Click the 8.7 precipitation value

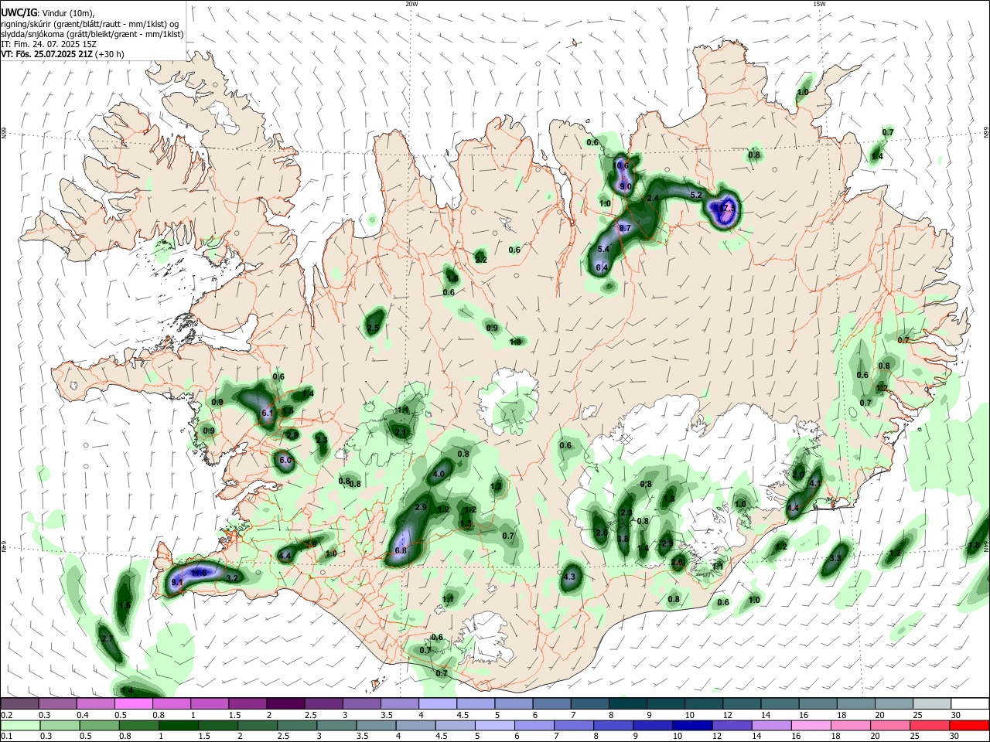[625, 229]
